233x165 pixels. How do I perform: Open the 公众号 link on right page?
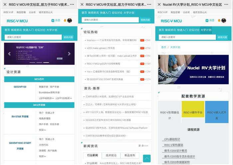[x=186, y=12]
